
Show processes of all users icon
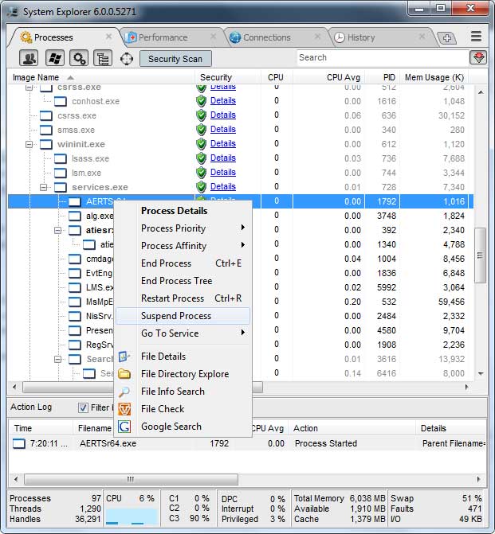[29, 58]
